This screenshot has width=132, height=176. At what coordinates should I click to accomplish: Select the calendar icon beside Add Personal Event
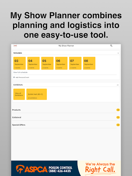pyautogui.click(x=14, y=77)
